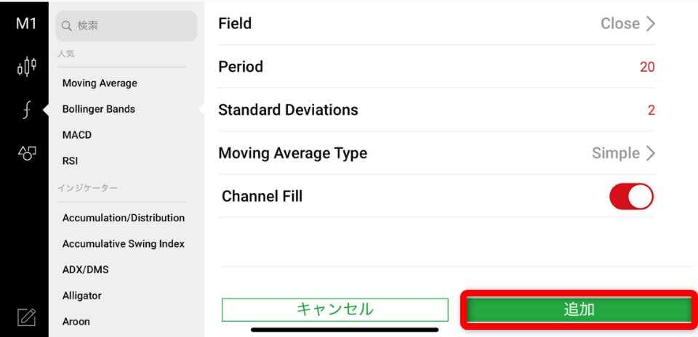Click the magnifier search icon
The image size is (698, 337).
tap(67, 26)
